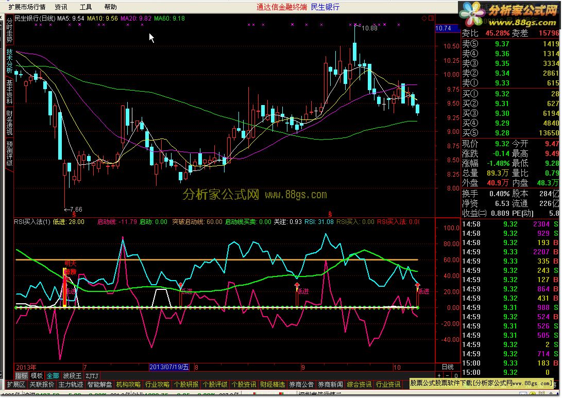The image size is (562, 398).
Task: Select the 波段王 indicator tab
Action: coord(72,376)
